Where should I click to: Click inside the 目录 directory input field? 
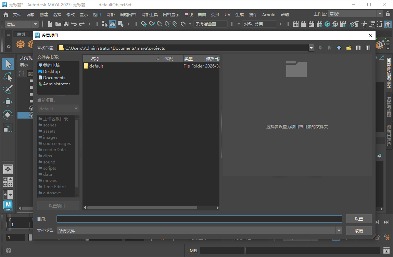[199, 219]
